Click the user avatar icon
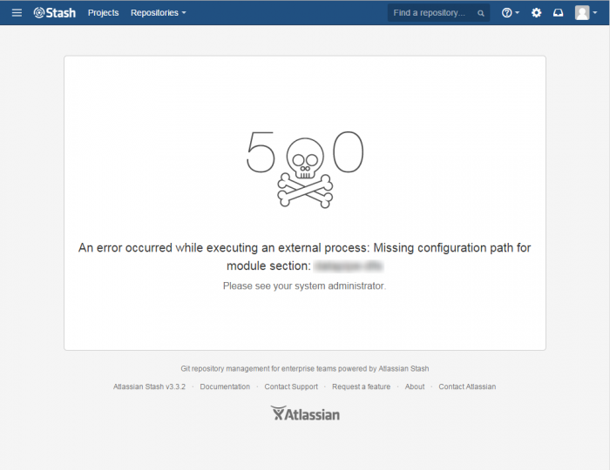The height and width of the screenshot is (470, 610). tap(582, 13)
